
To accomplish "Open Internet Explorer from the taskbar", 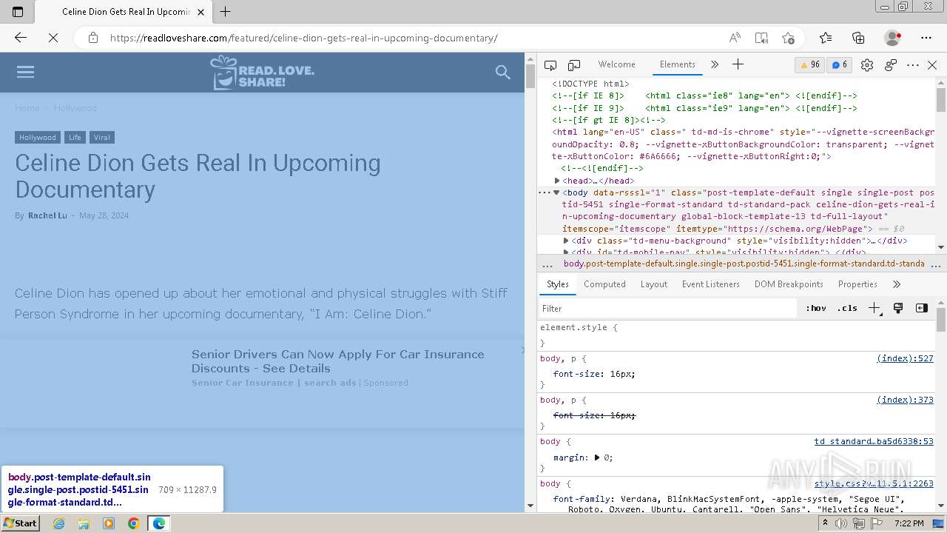I will click(58, 523).
